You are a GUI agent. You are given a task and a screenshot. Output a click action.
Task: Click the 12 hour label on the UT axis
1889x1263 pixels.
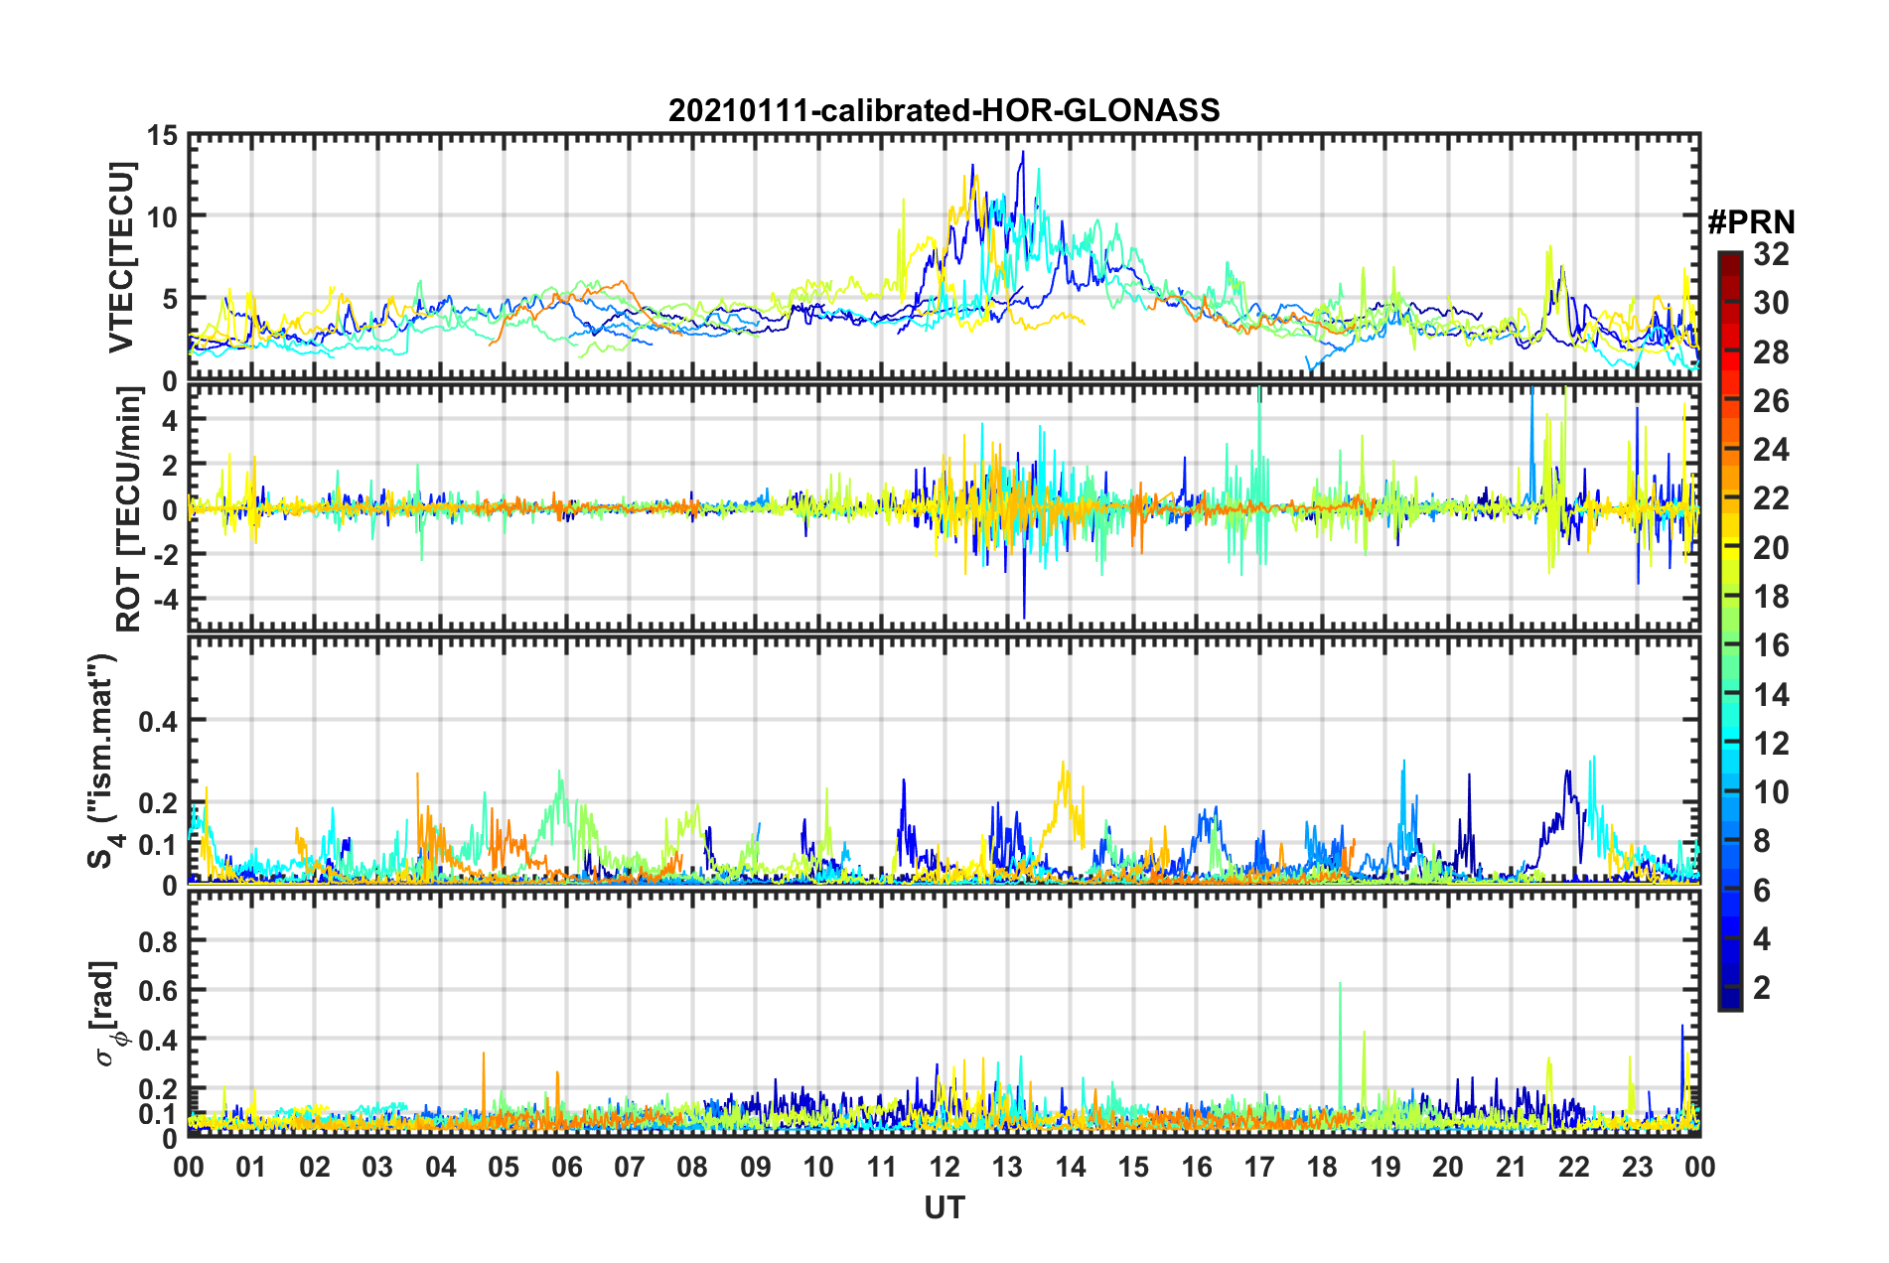(944, 1167)
